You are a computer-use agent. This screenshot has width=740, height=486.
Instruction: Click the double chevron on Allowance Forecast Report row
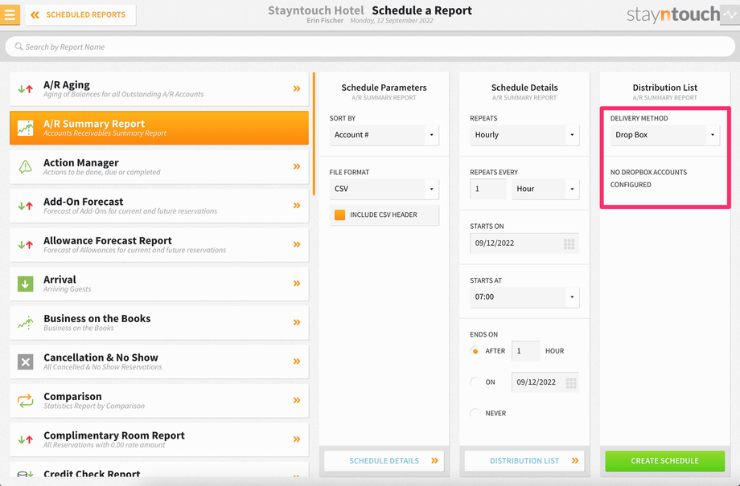pos(297,244)
